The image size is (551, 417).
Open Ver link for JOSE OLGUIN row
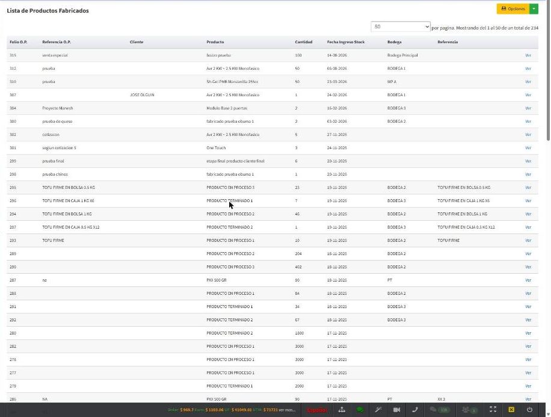click(528, 95)
